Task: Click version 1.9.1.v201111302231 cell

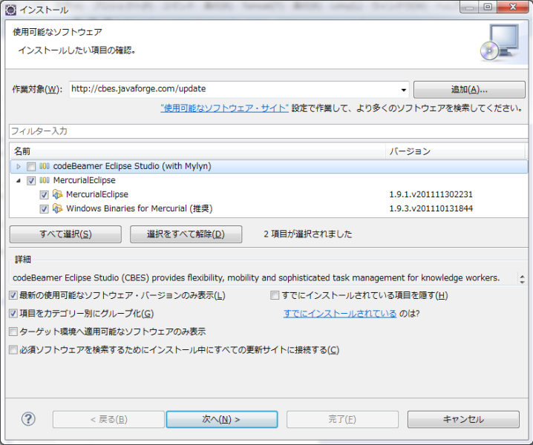Action: point(431,194)
